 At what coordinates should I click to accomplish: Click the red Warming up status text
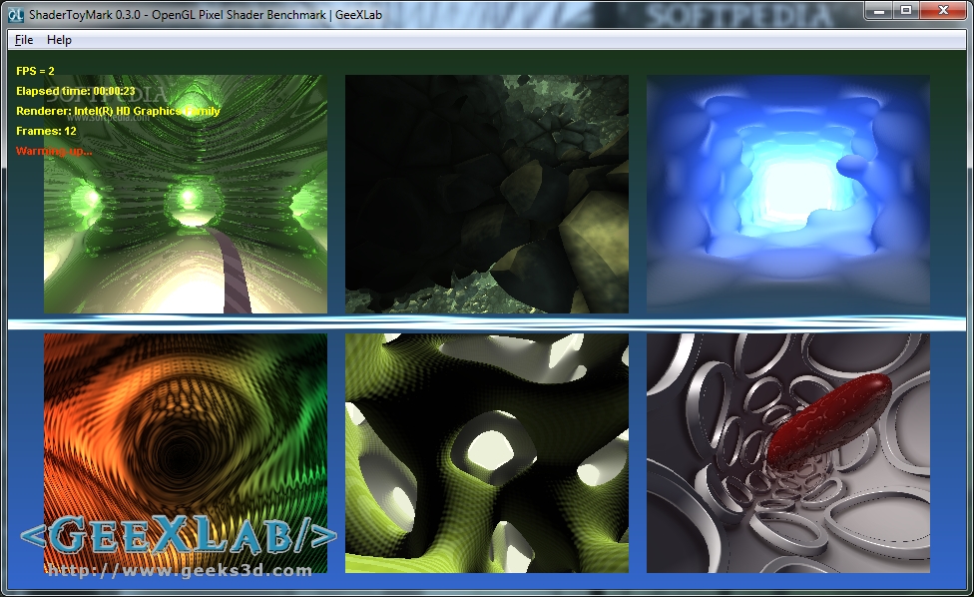tap(54, 151)
